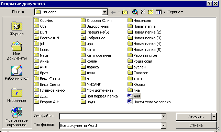This screenshot has height=132, width=221.
Task: Open the Search the Web tool
Action: pyautogui.click(x=135, y=12)
